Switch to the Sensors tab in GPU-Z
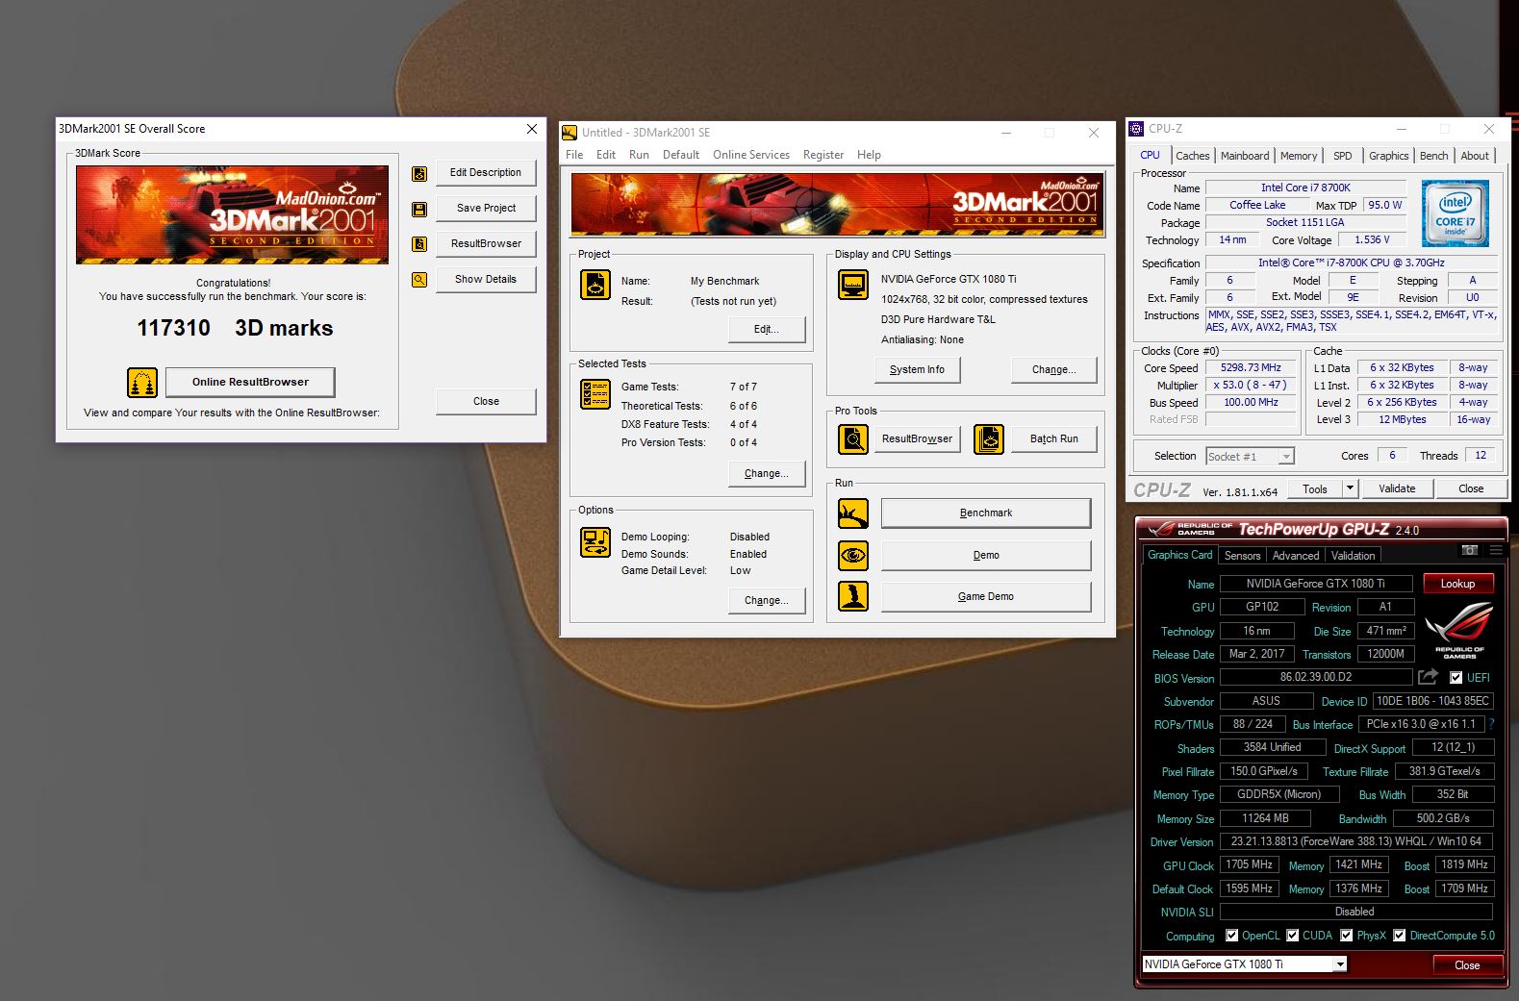Screen dimensions: 1519x1001 coord(1242,556)
